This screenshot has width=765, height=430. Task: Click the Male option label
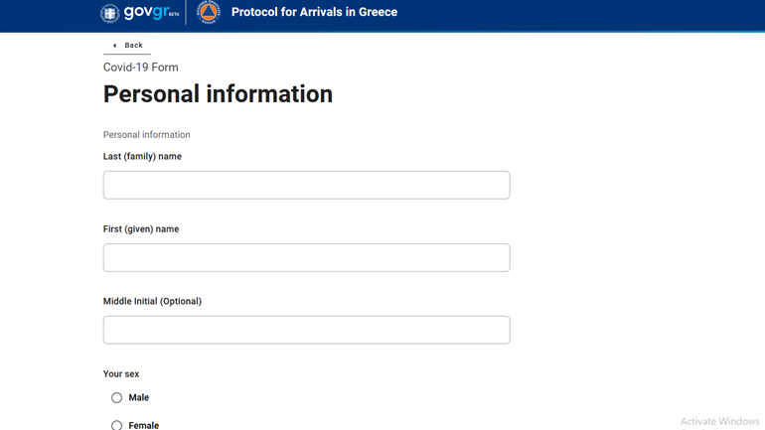[139, 397]
